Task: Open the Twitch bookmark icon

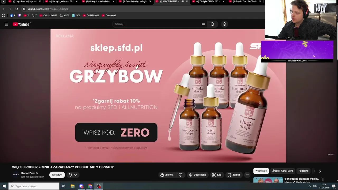Action: point(19,16)
